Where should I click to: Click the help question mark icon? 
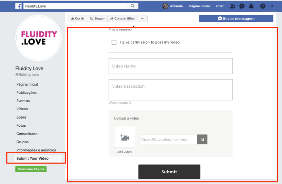pyautogui.click(x=263, y=6)
